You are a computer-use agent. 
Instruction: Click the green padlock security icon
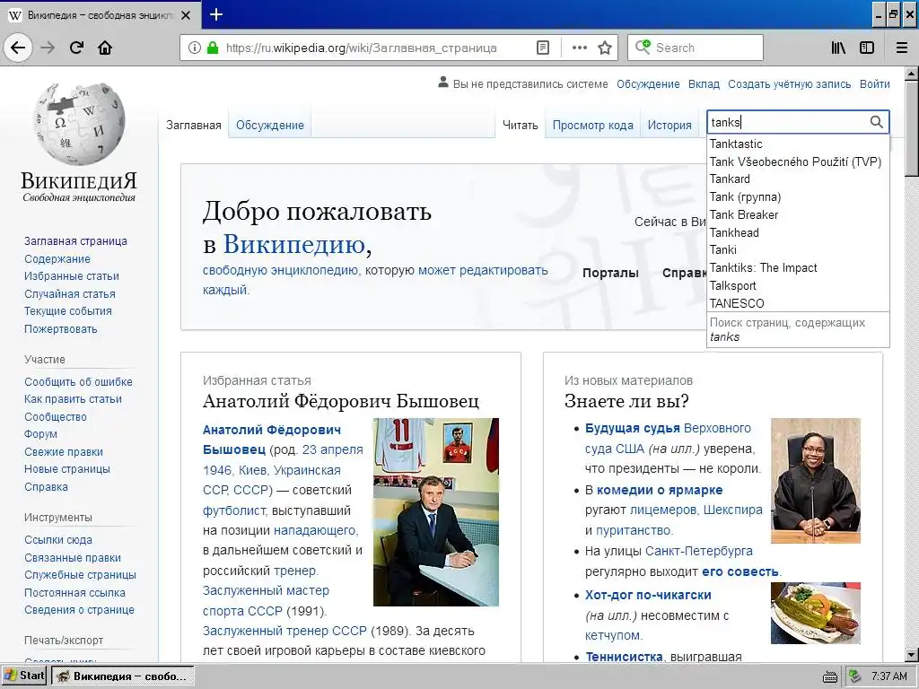[213, 48]
